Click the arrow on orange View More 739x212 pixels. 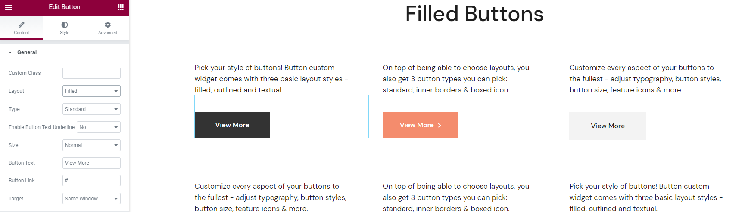(x=440, y=126)
